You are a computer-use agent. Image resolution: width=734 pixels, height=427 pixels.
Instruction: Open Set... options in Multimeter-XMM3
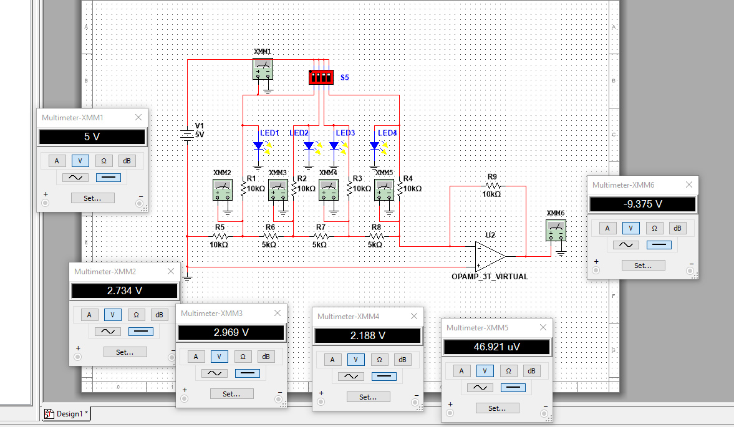coord(231,394)
